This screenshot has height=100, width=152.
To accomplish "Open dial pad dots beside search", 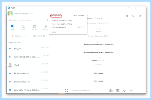I will tap(47, 20).
